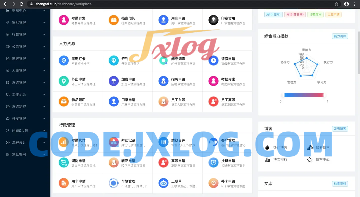Click the 员工离职 red icon
The width and height of the screenshot is (360, 197).
[x=213, y=102]
